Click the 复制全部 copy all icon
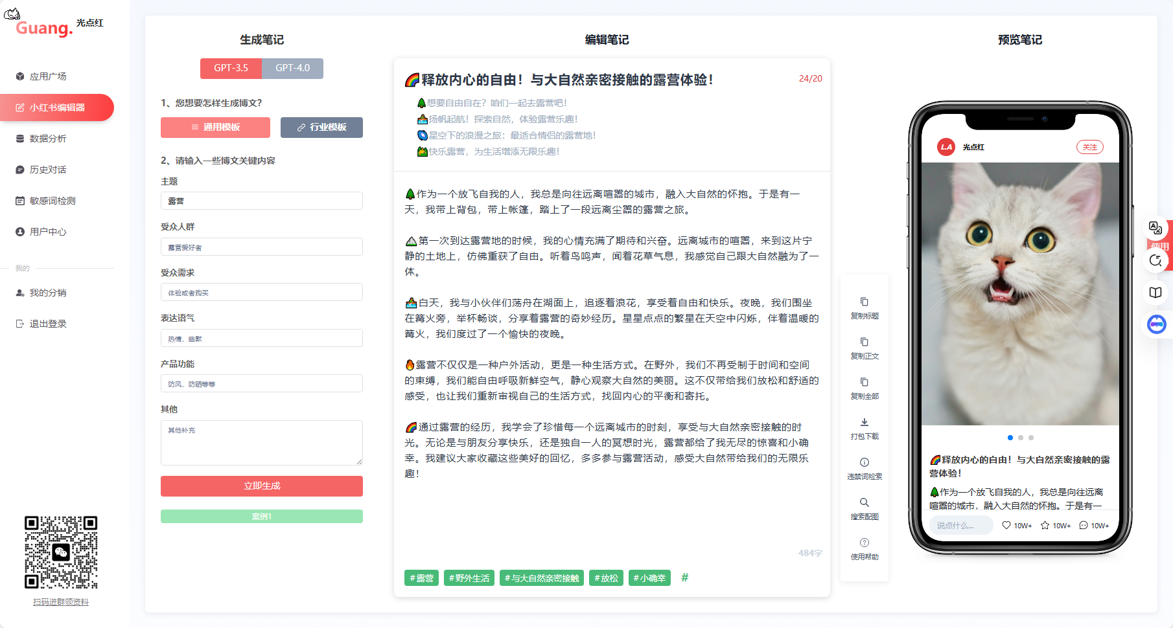This screenshot has width=1173, height=628. (864, 383)
